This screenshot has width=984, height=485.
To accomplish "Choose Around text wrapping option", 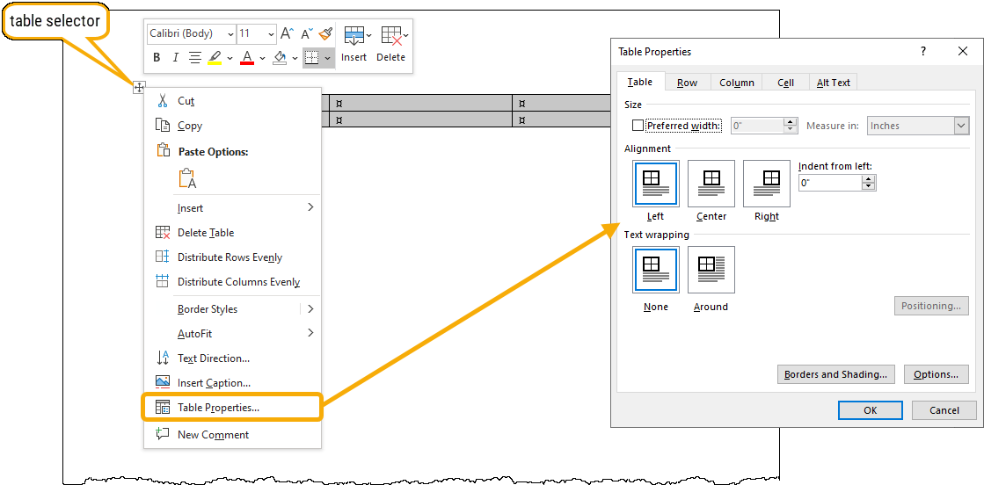I will [711, 270].
